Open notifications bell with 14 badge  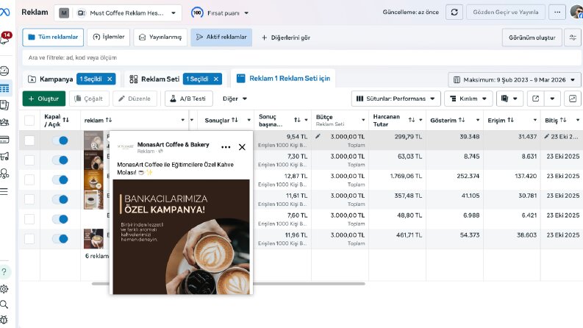point(5,38)
